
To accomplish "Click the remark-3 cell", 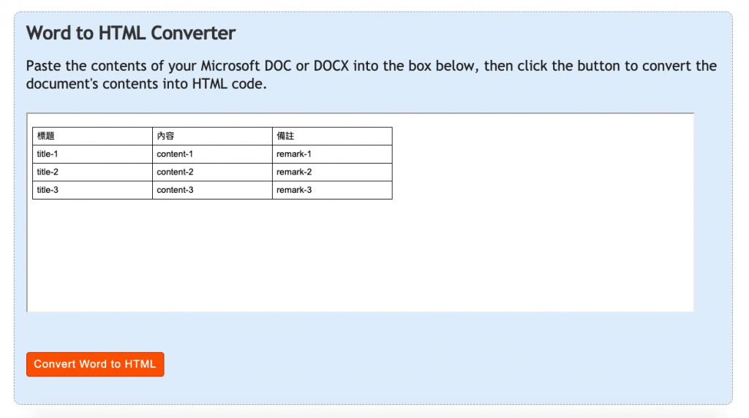I will (332, 190).
